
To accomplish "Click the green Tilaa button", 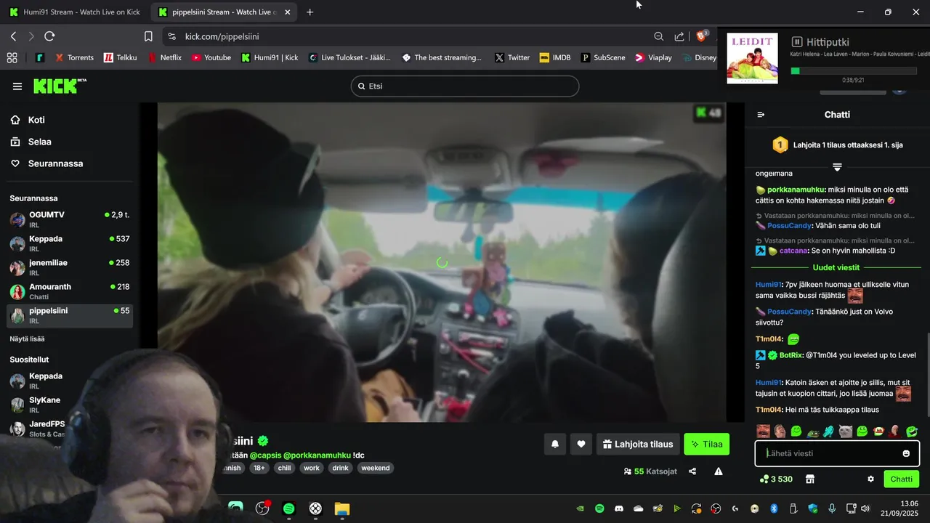I will pyautogui.click(x=706, y=444).
